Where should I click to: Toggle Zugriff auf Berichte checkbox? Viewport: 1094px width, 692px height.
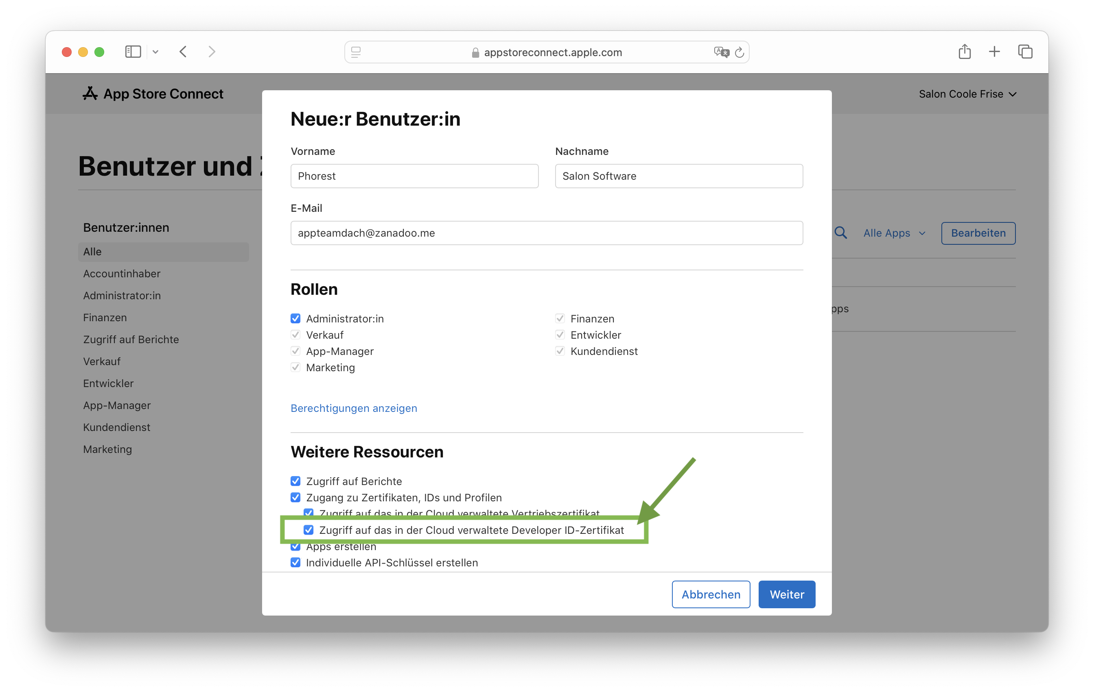(x=296, y=480)
